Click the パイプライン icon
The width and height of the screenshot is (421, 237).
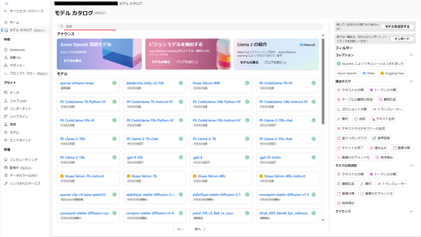coord(6,117)
